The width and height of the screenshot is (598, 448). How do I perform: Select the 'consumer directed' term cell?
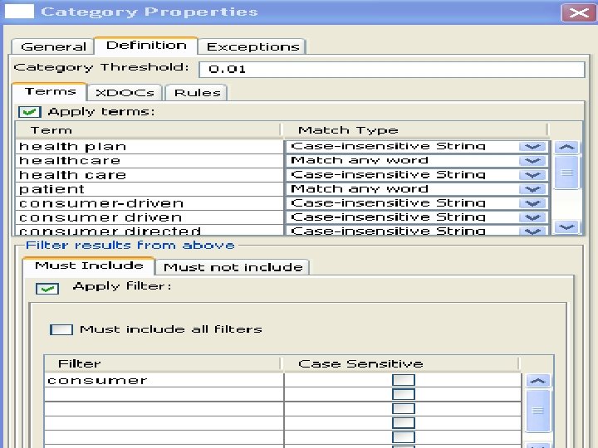tap(149, 230)
